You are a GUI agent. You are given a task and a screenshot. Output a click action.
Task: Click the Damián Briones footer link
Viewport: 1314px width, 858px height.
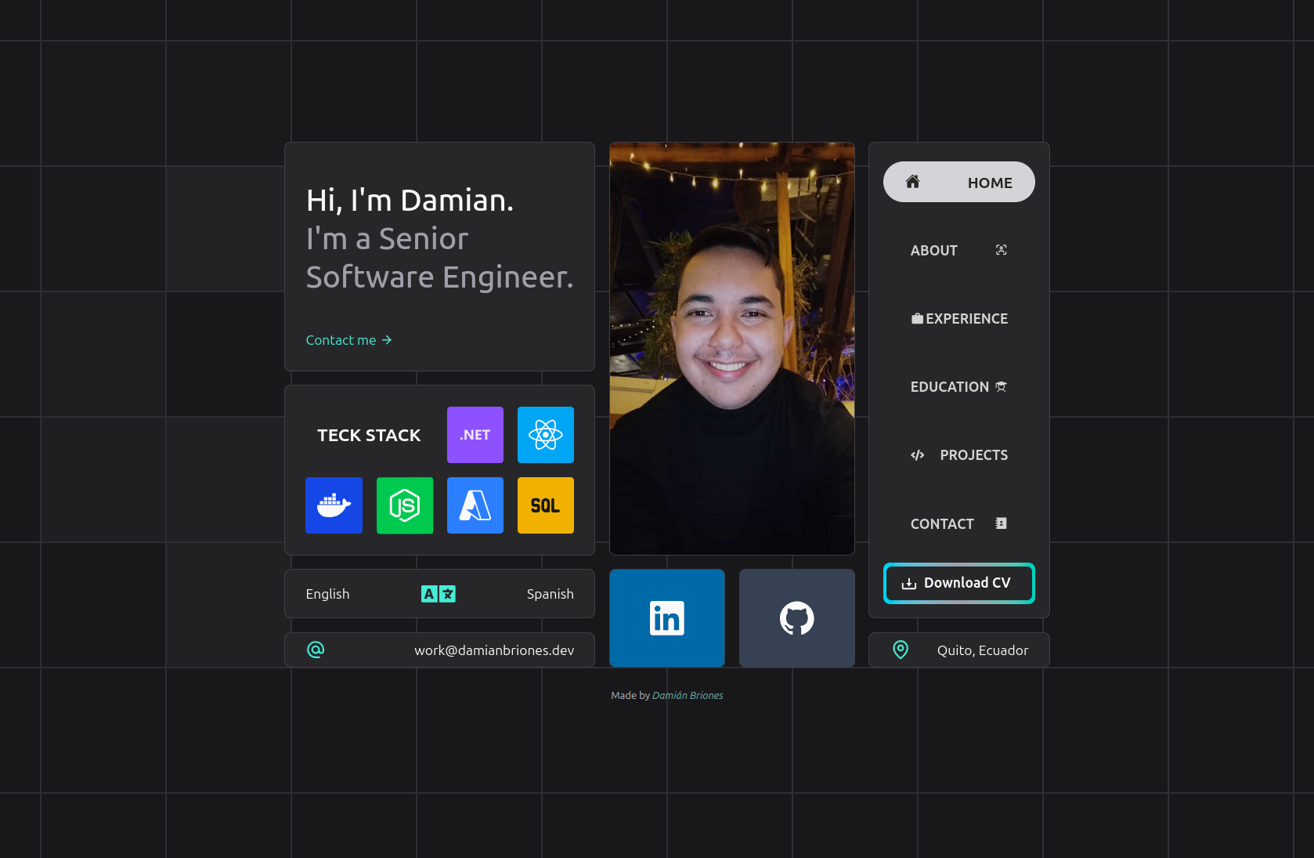point(687,695)
